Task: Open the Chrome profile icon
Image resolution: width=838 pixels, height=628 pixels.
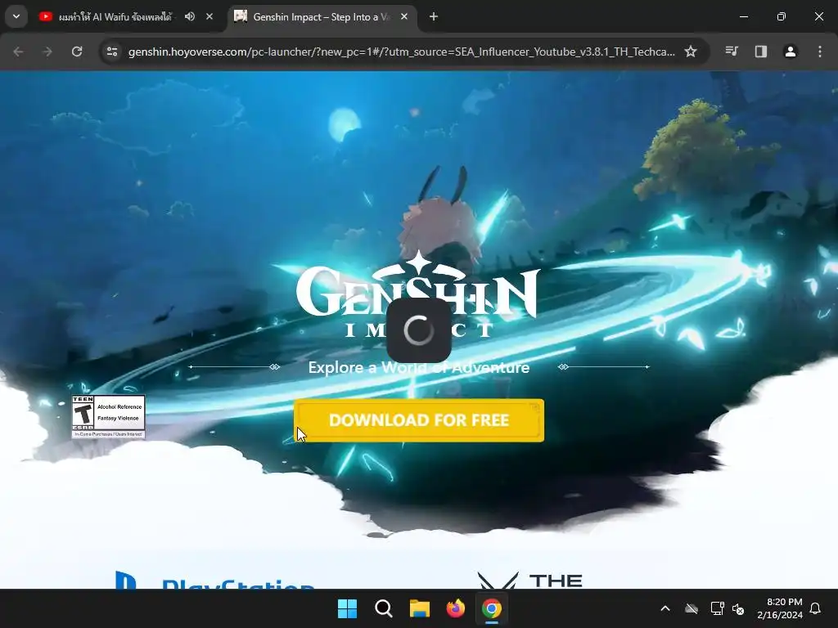Action: coord(791,52)
